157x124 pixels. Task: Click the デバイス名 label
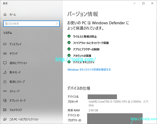coord(73,97)
